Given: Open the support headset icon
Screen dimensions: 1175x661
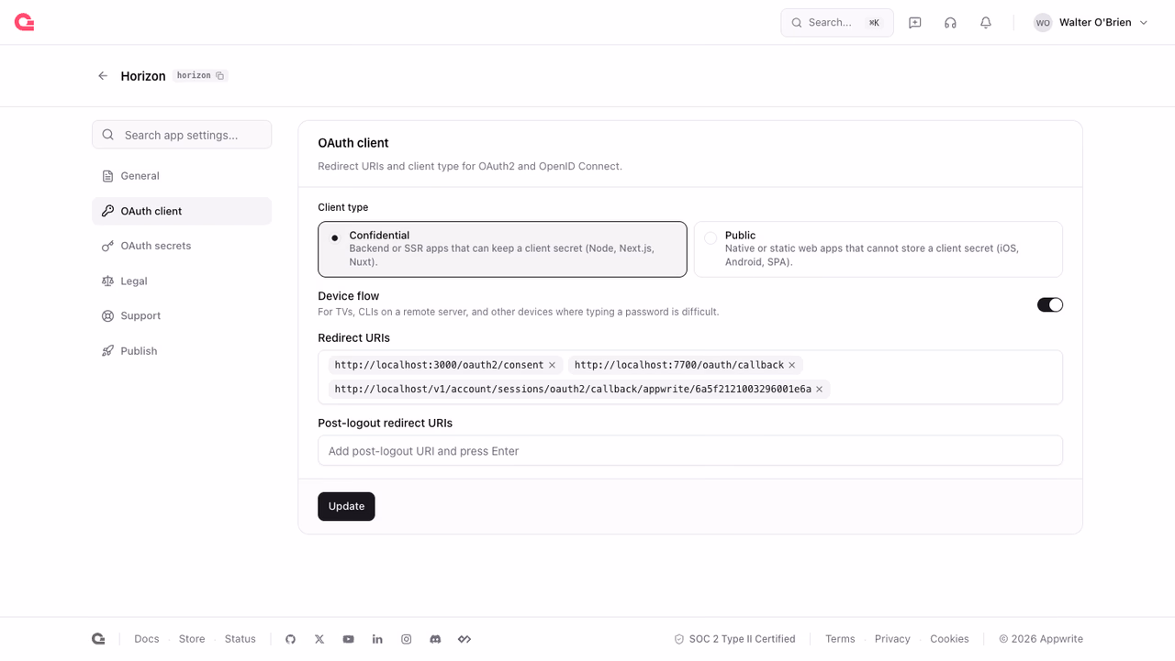Looking at the screenshot, I should [x=950, y=23].
